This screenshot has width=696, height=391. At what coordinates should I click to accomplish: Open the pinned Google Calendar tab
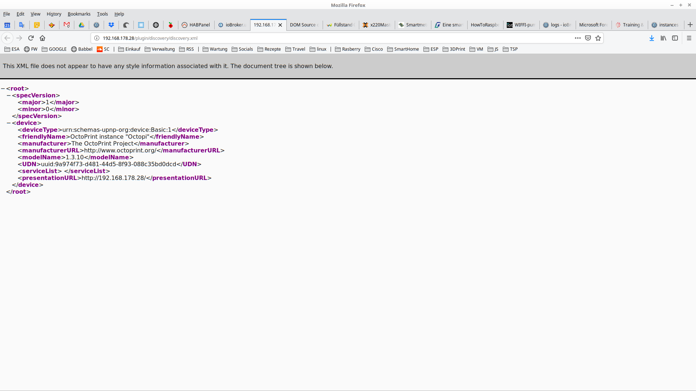(7, 25)
